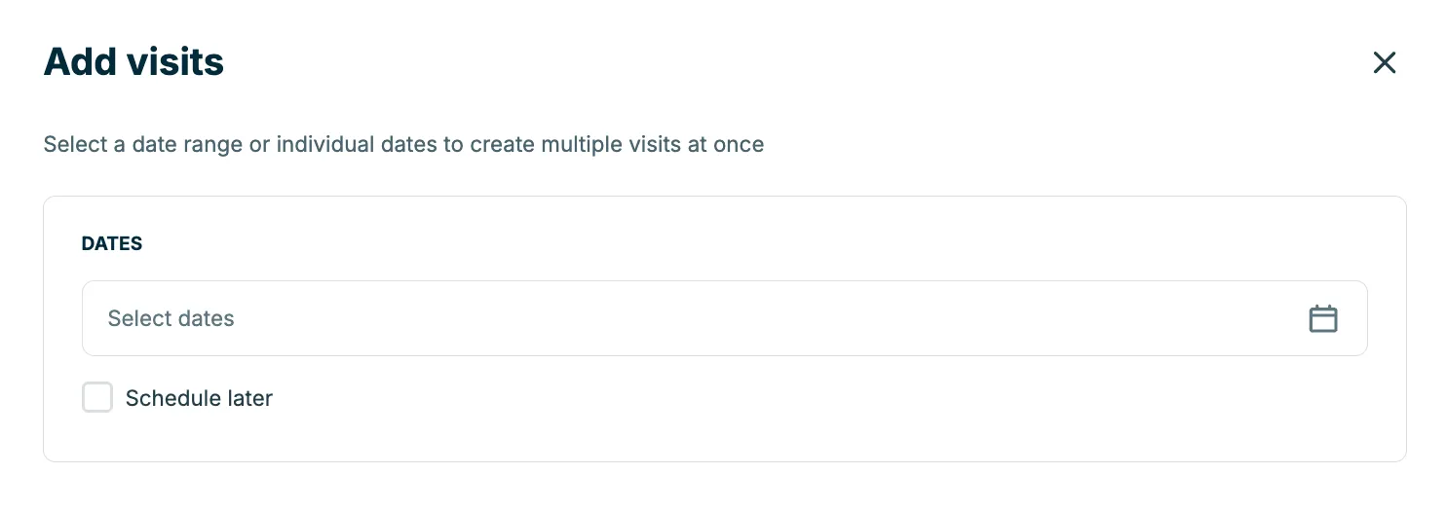Click the DATES section label
1446x510 pixels.
112,244
